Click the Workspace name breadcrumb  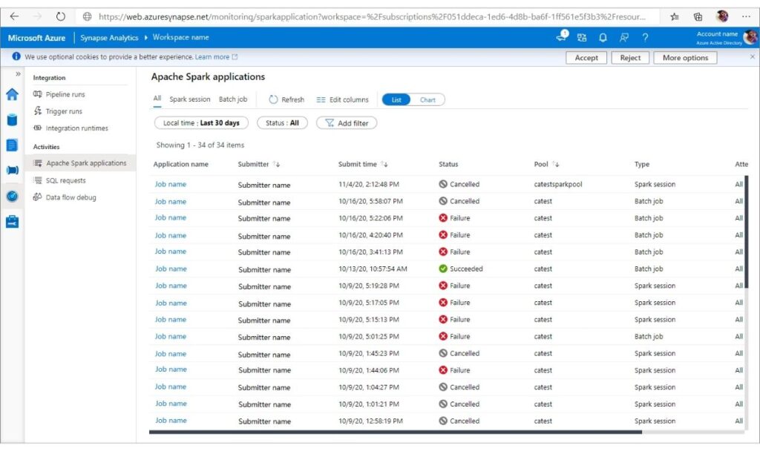coord(181,37)
